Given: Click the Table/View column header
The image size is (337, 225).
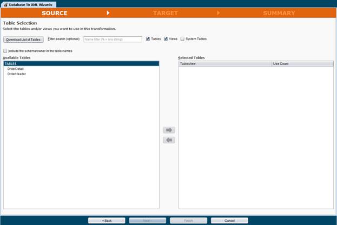Looking at the screenshot, I should pyautogui.click(x=225, y=64).
